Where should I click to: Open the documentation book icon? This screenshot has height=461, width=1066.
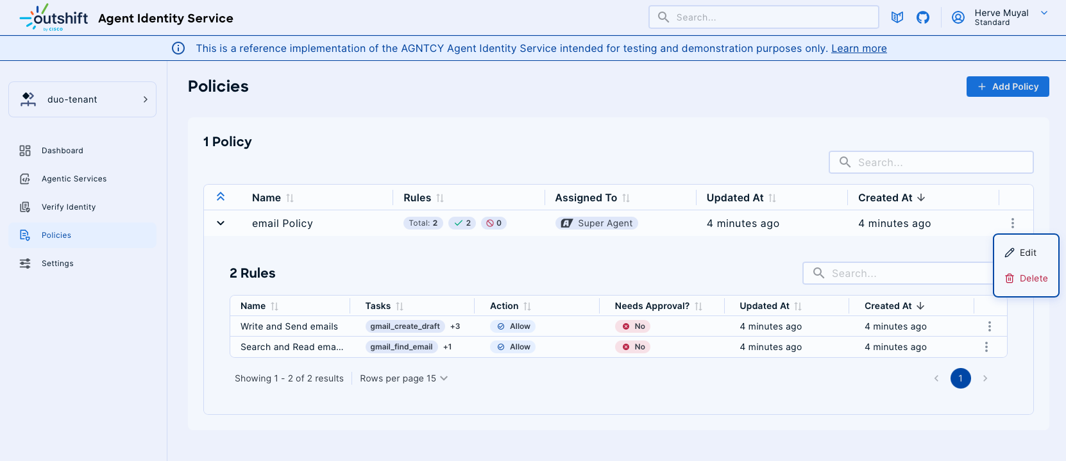897,17
